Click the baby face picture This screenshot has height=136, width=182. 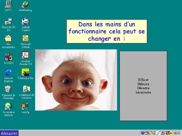tap(76, 80)
